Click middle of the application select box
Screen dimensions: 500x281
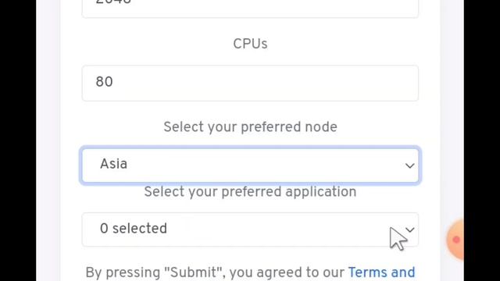(250, 229)
